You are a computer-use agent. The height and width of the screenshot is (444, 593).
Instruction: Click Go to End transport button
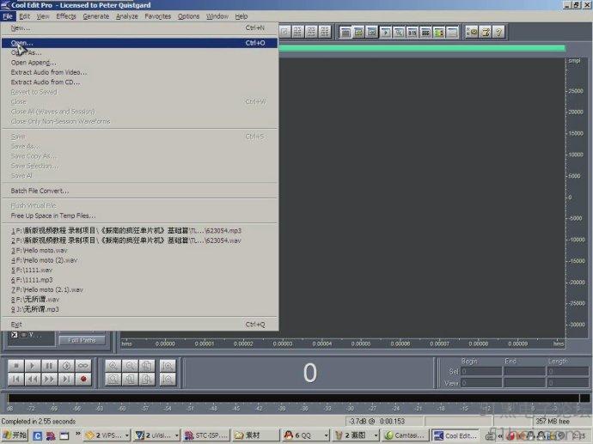pyautogui.click(x=66, y=379)
